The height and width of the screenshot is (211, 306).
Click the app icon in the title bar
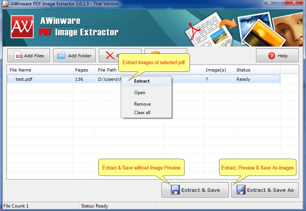coord(6,3)
